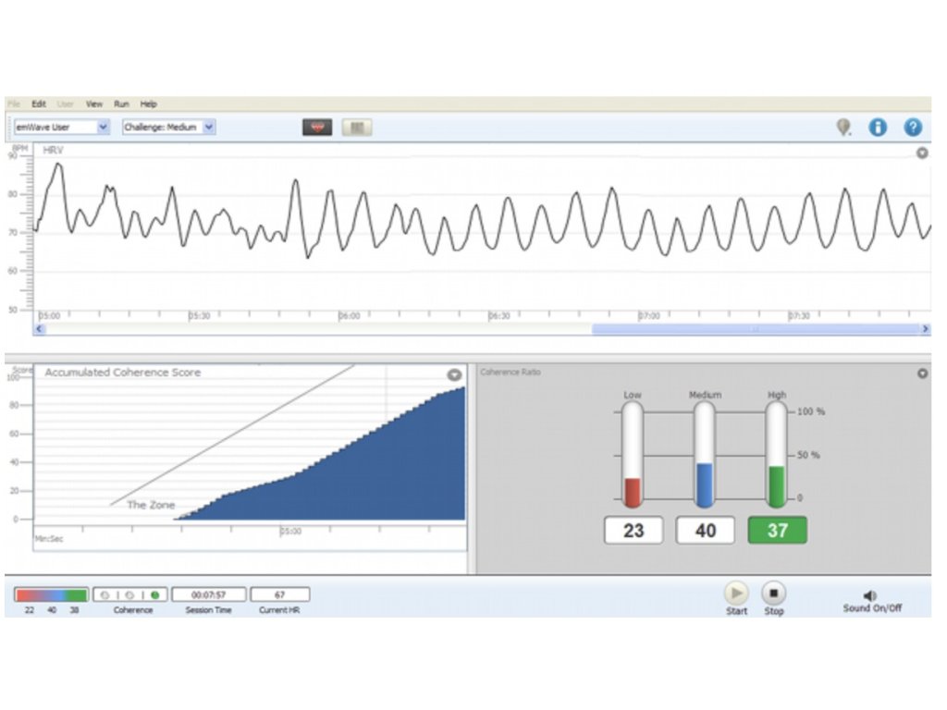Click the 06:00 label on HRV timeline

point(349,316)
